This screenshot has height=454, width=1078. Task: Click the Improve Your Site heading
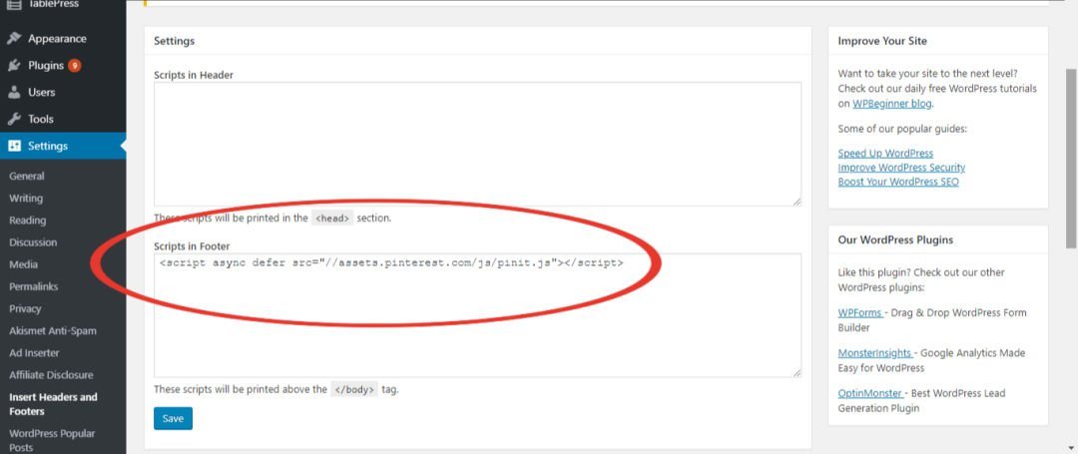click(882, 41)
